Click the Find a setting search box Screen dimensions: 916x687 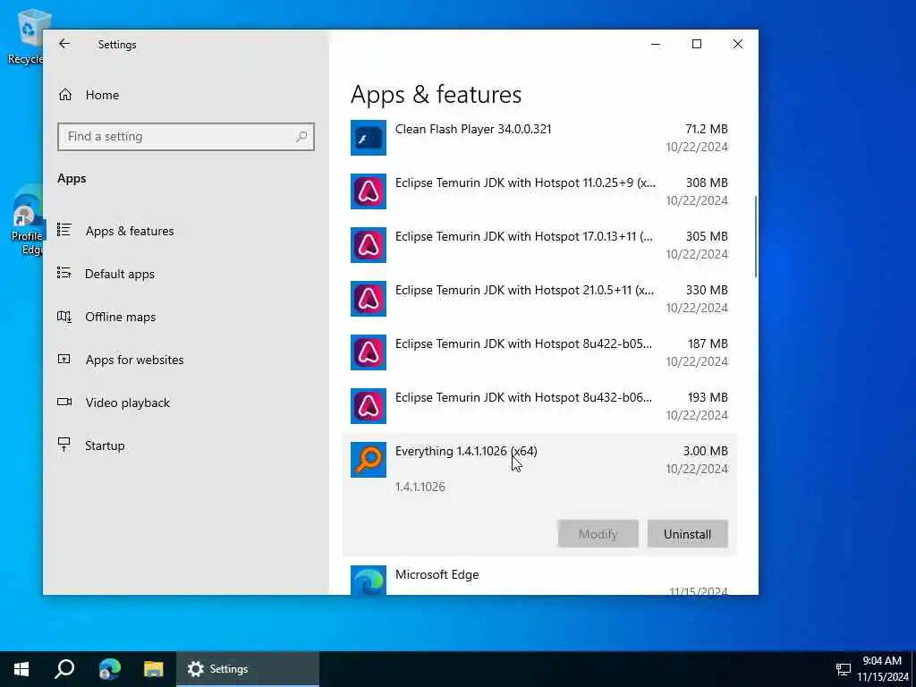(186, 137)
